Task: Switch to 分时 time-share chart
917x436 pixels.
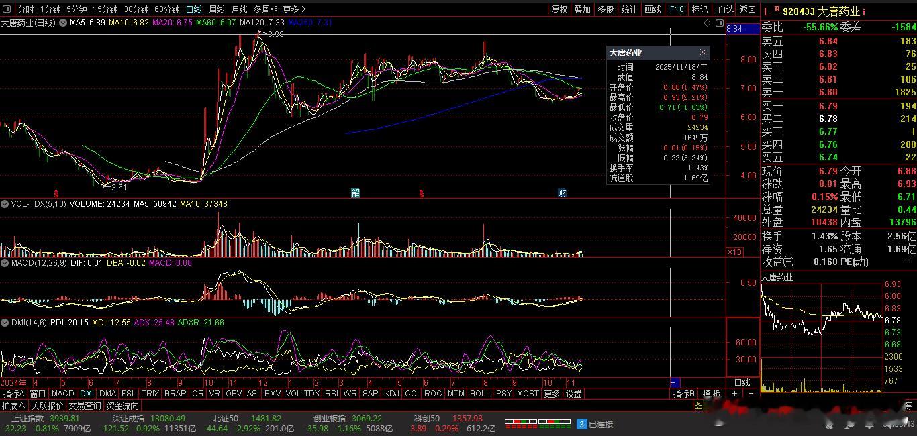Action: pos(26,9)
